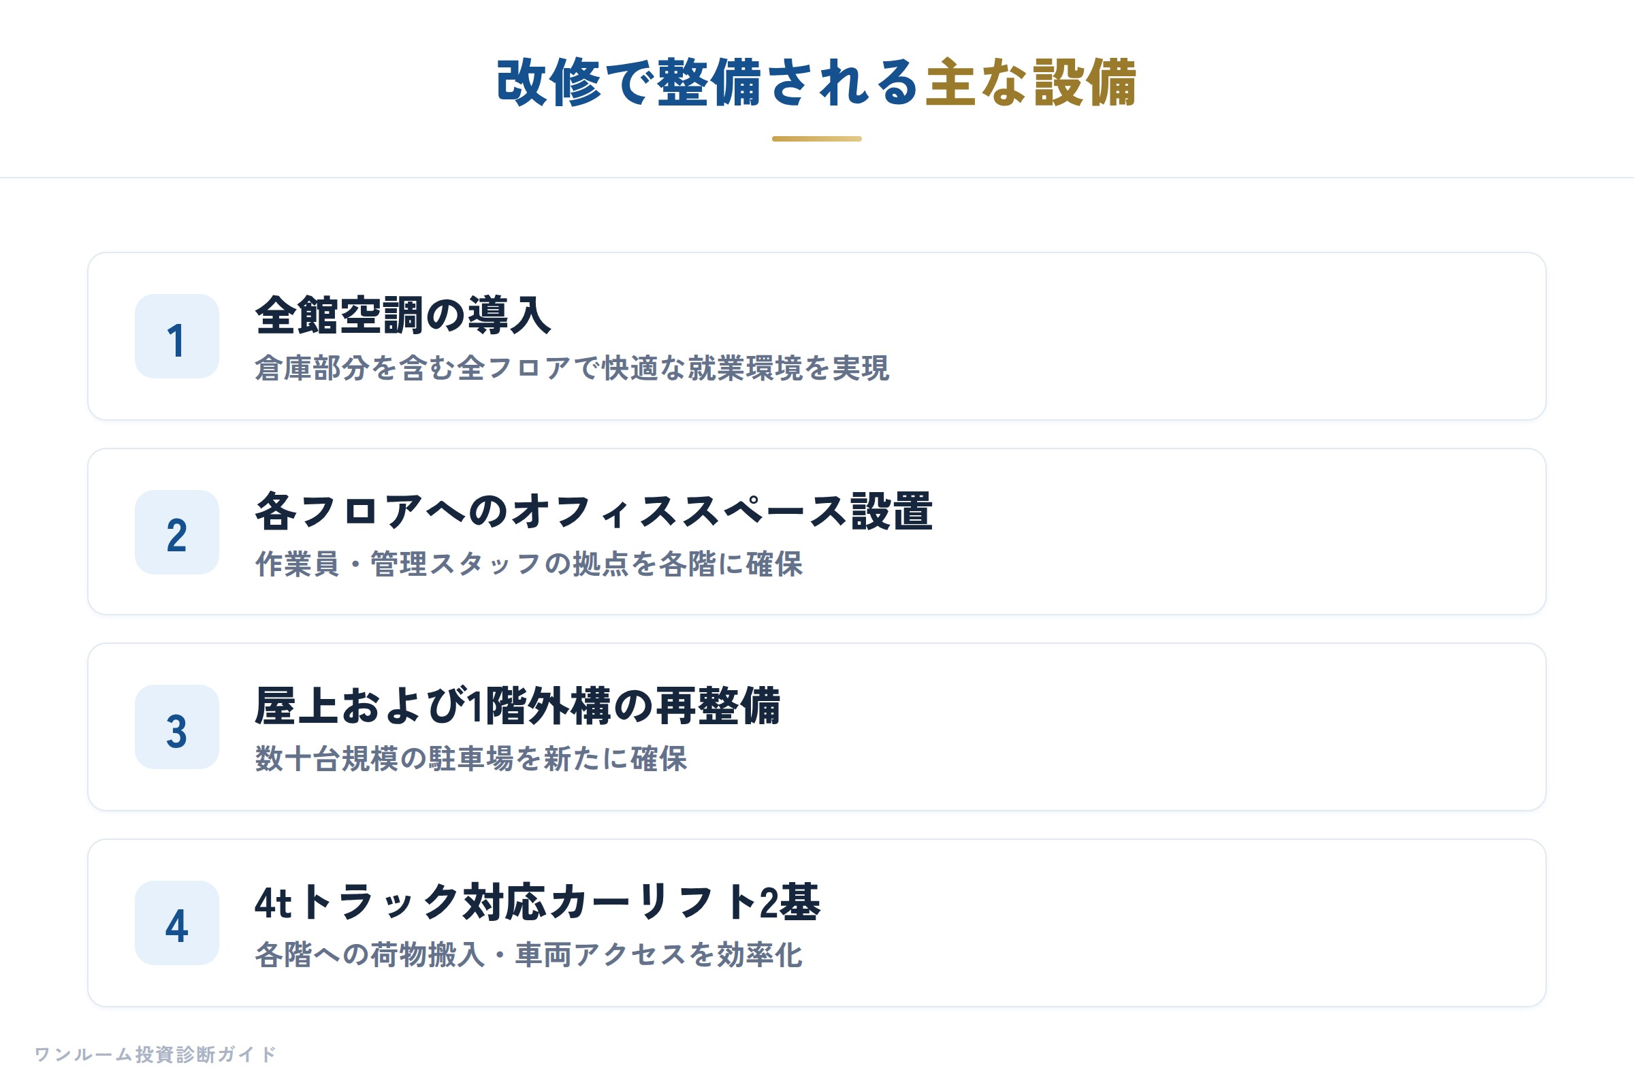This screenshot has height=1089, width=1634.
Task: Click the number 4 badge
Action: coord(176,923)
